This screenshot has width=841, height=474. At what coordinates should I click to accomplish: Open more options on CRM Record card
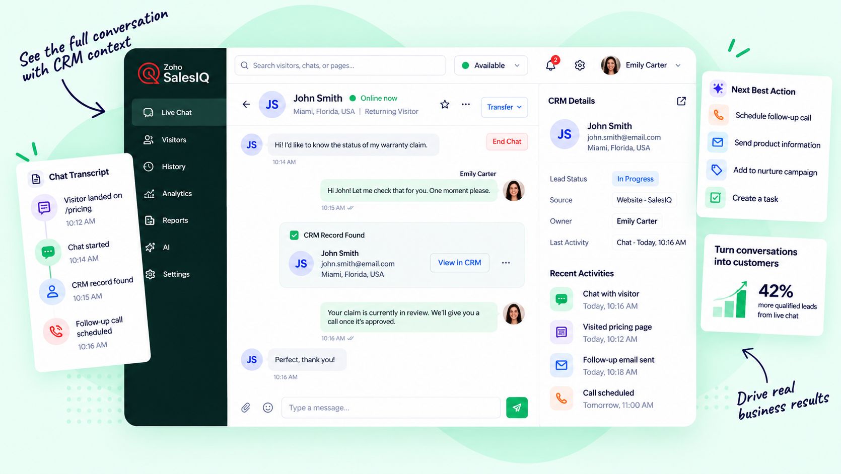506,263
